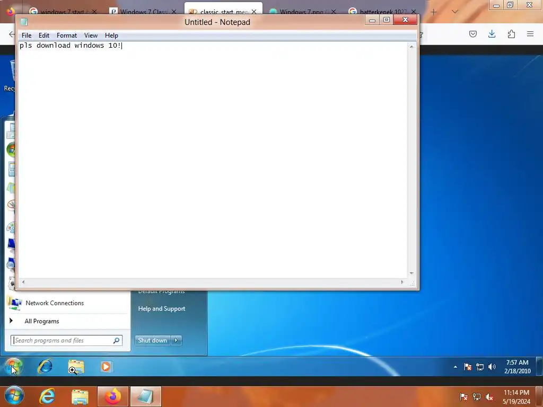Minimize the Firefox browser window
This screenshot has width=543, height=407.
click(x=496, y=5)
